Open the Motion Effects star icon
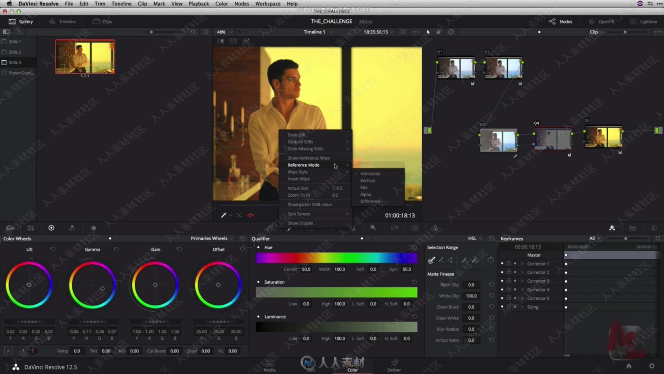The width and height of the screenshot is (664, 374). (x=94, y=228)
